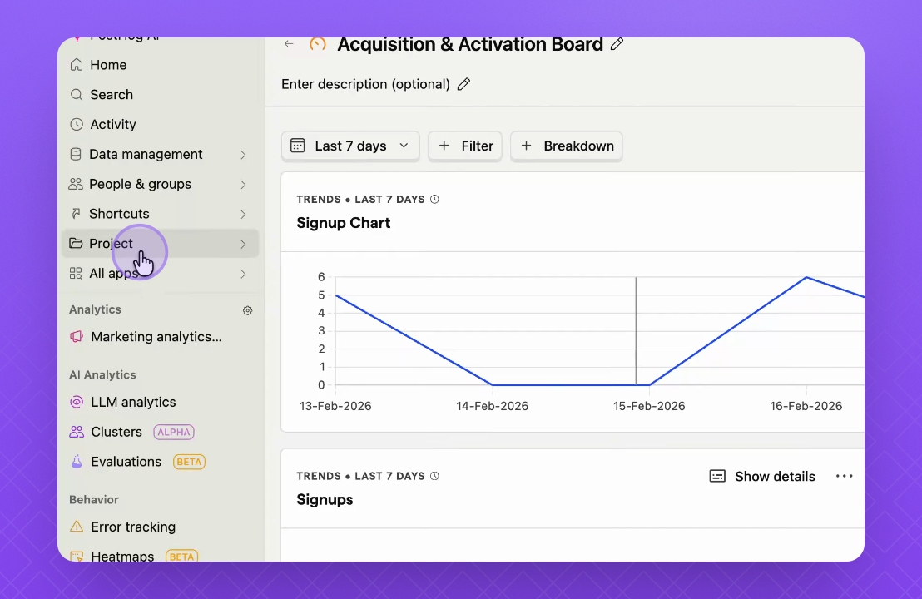Click the 14-Feb-2026 axis label
This screenshot has width=922, height=599.
[492, 406]
